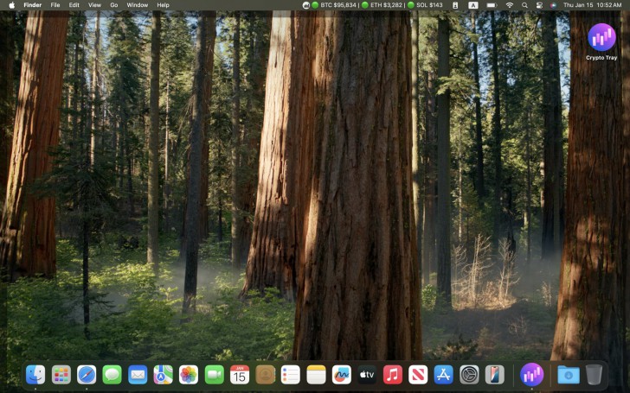This screenshot has width=630, height=393.
Task: Open System Settings from the Dock
Action: click(x=469, y=374)
